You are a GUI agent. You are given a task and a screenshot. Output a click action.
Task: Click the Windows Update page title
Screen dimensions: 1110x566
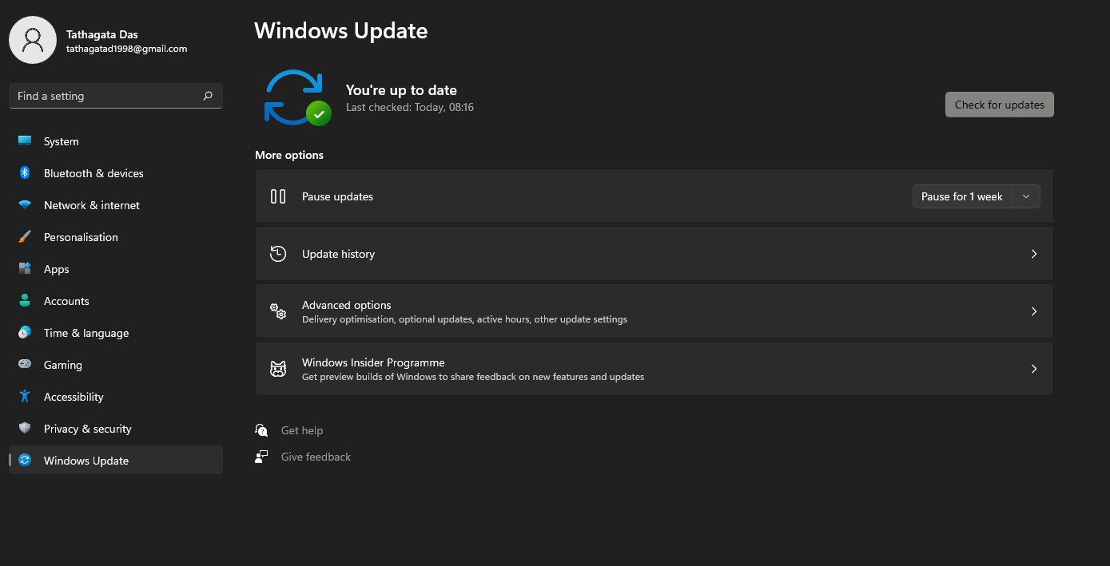341,31
